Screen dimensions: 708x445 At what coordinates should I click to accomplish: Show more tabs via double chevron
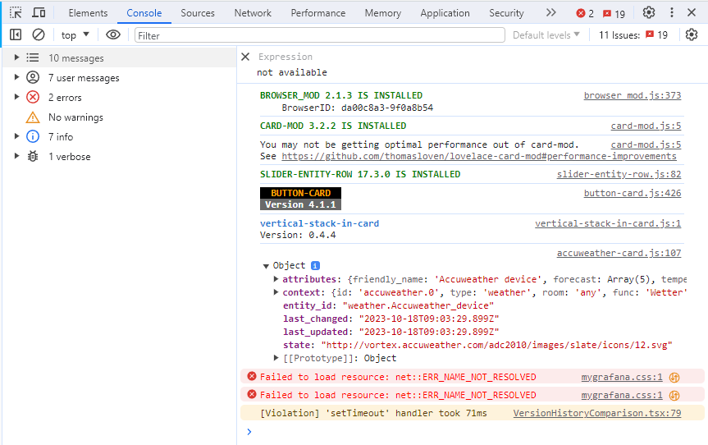(x=550, y=12)
